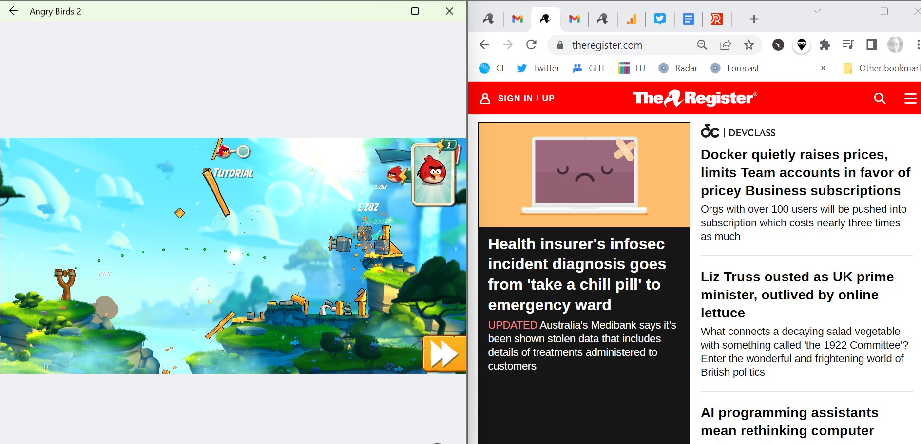Open the shield extension icon
This screenshot has width=921, height=444.
tap(802, 45)
